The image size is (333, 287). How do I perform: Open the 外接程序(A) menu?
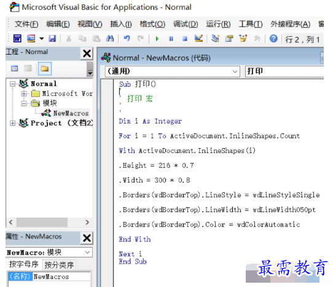click(291, 24)
